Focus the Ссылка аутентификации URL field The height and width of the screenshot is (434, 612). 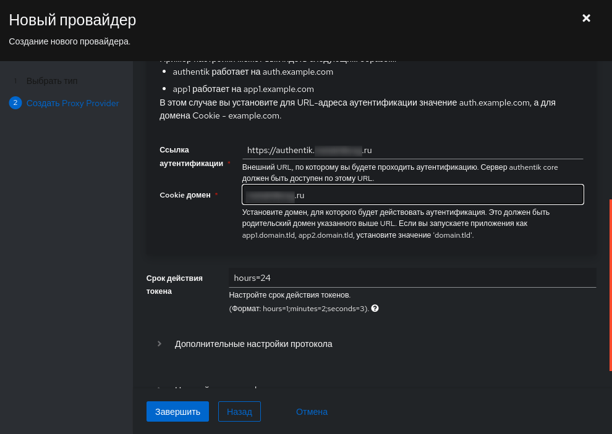click(x=412, y=150)
